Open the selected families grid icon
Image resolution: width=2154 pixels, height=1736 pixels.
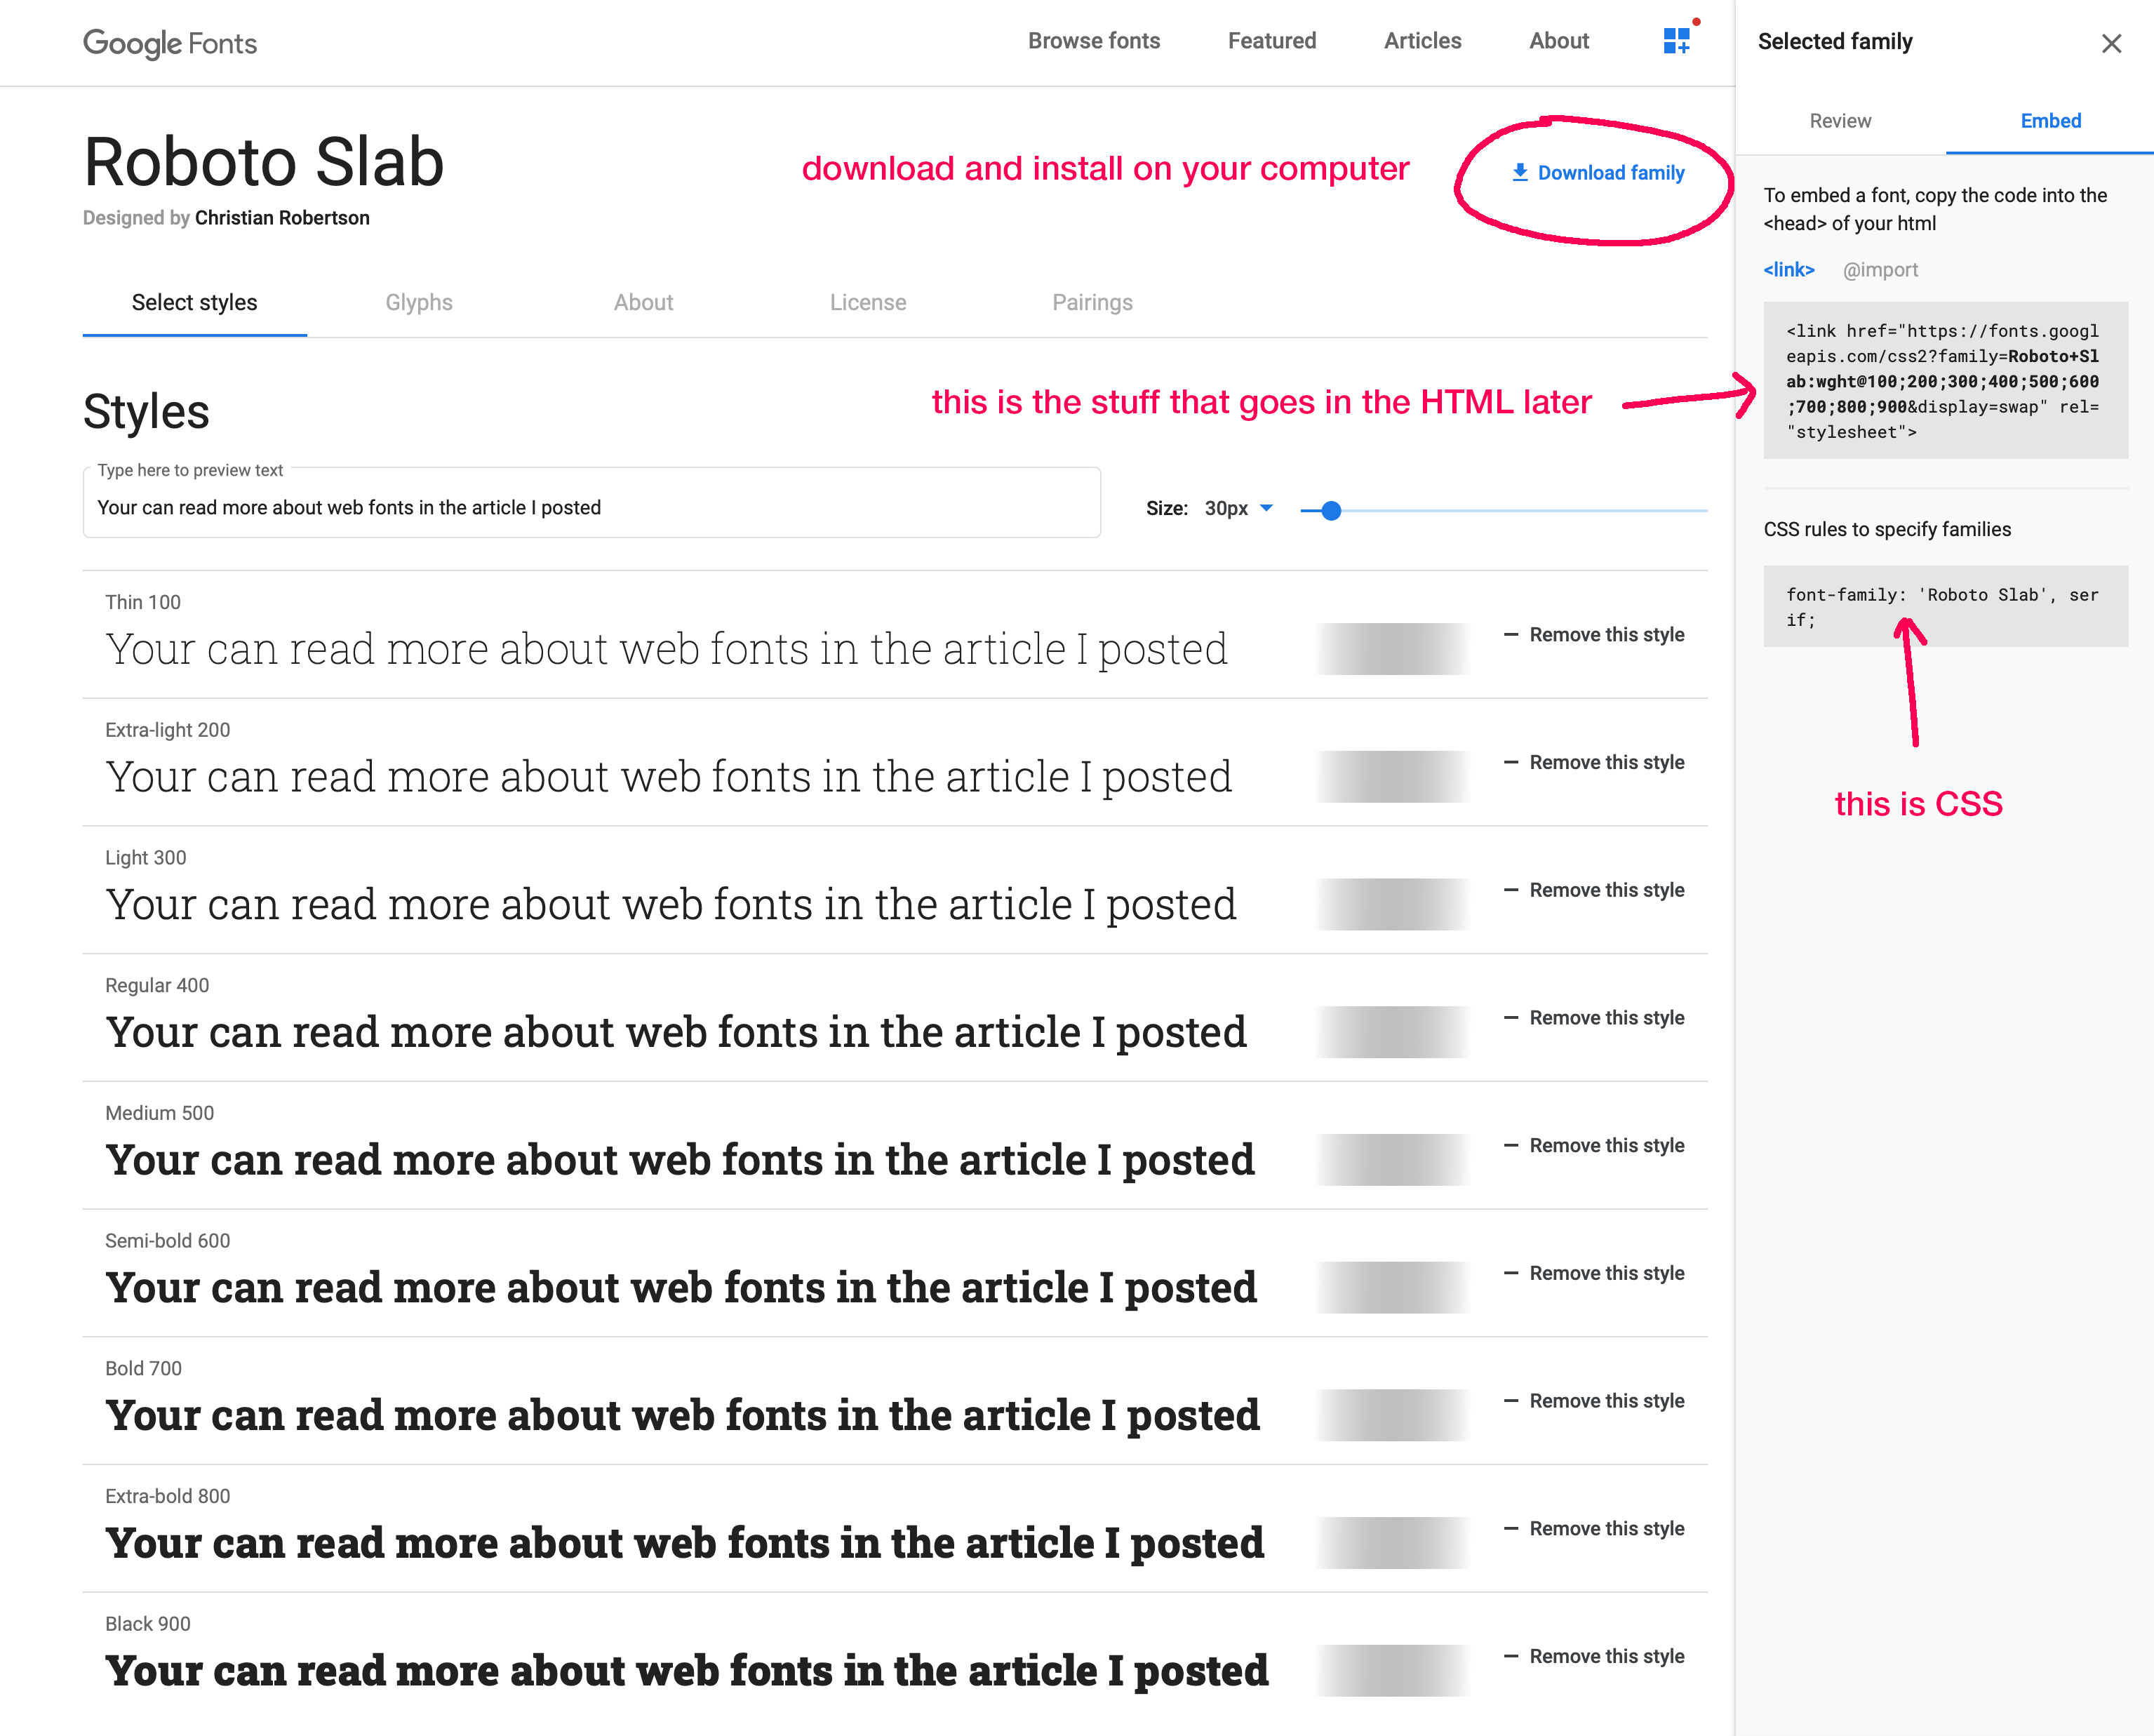[x=1676, y=41]
